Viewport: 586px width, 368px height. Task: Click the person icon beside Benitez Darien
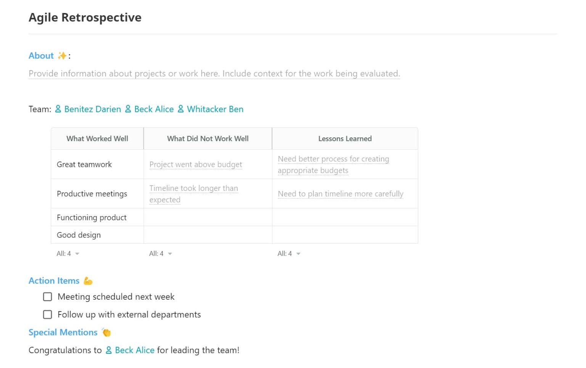[58, 109]
